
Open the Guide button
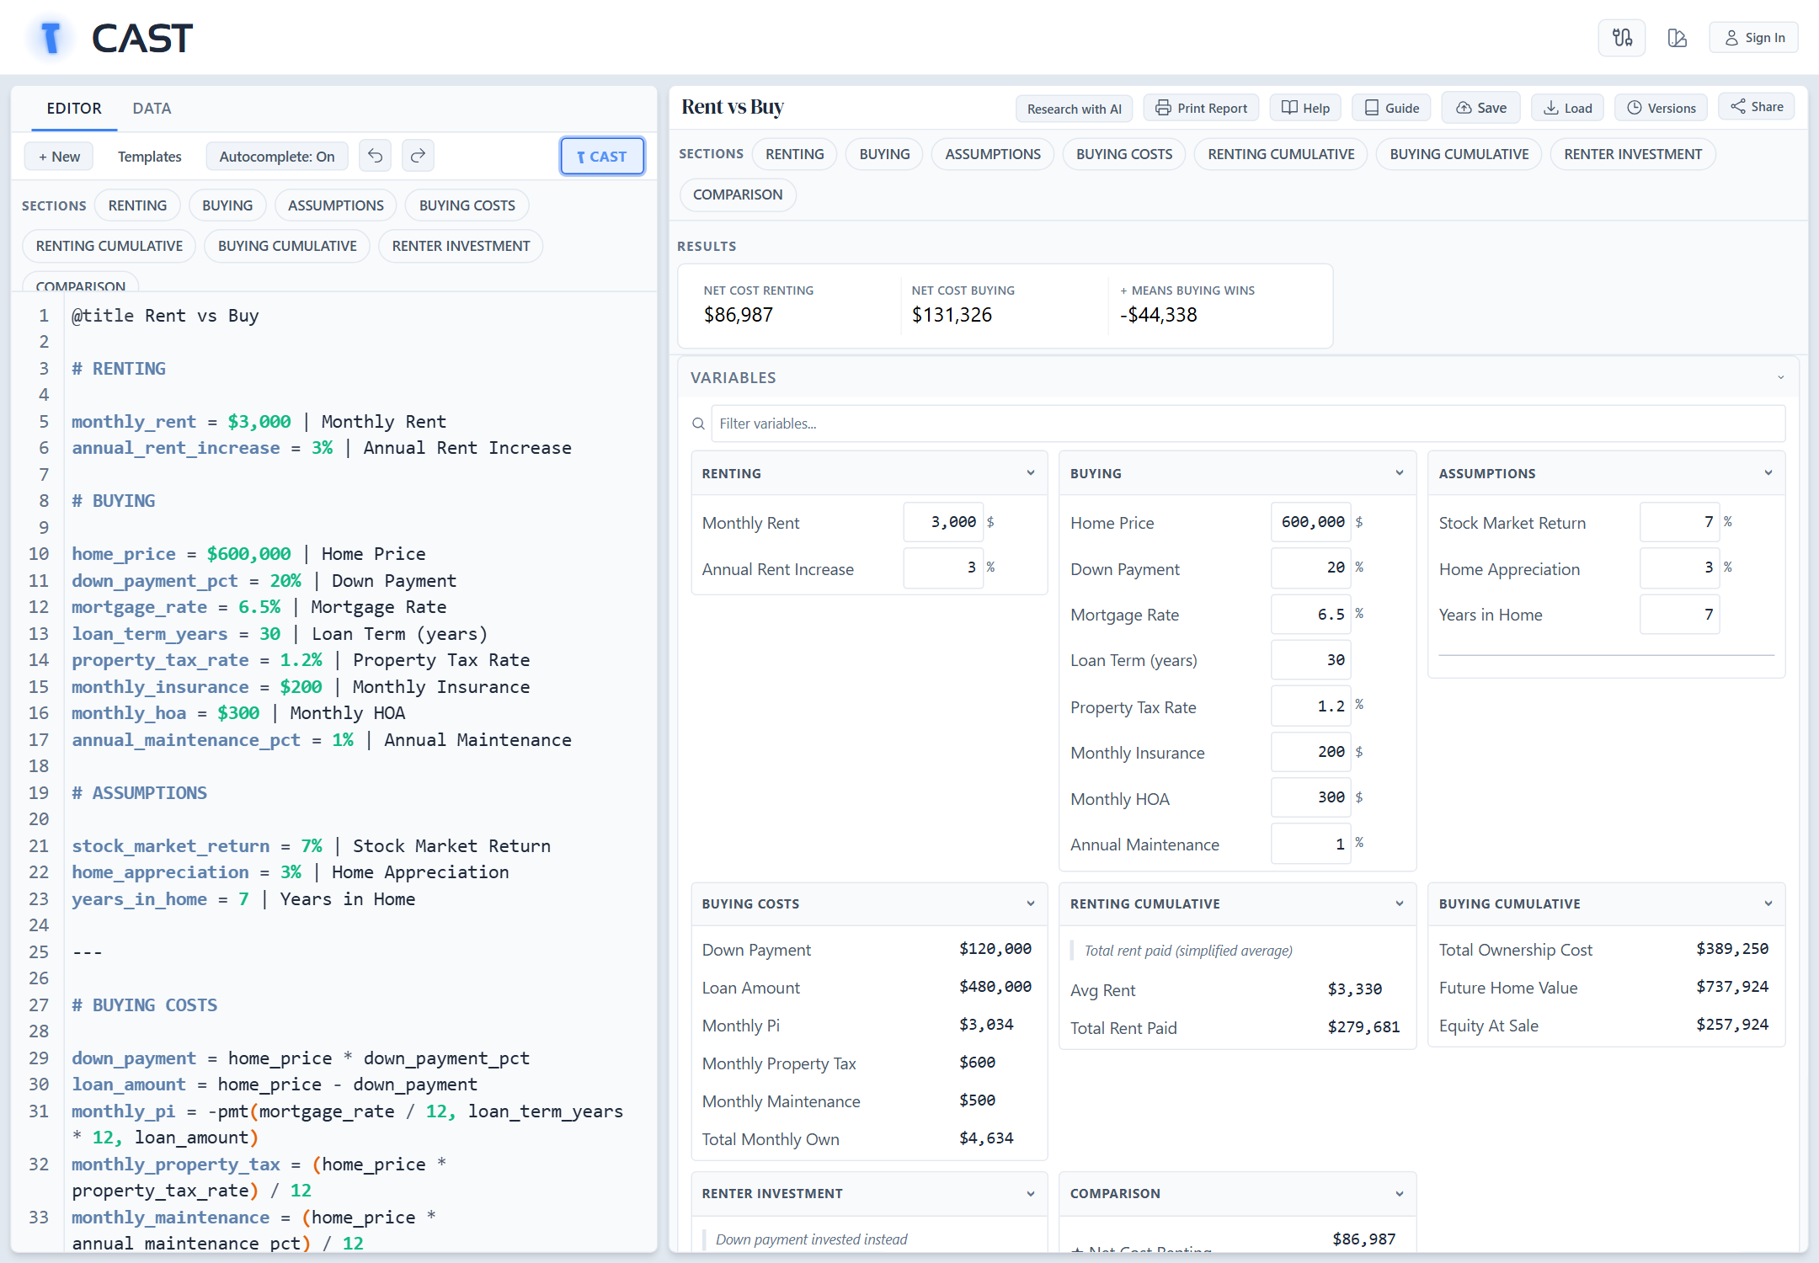click(1391, 108)
